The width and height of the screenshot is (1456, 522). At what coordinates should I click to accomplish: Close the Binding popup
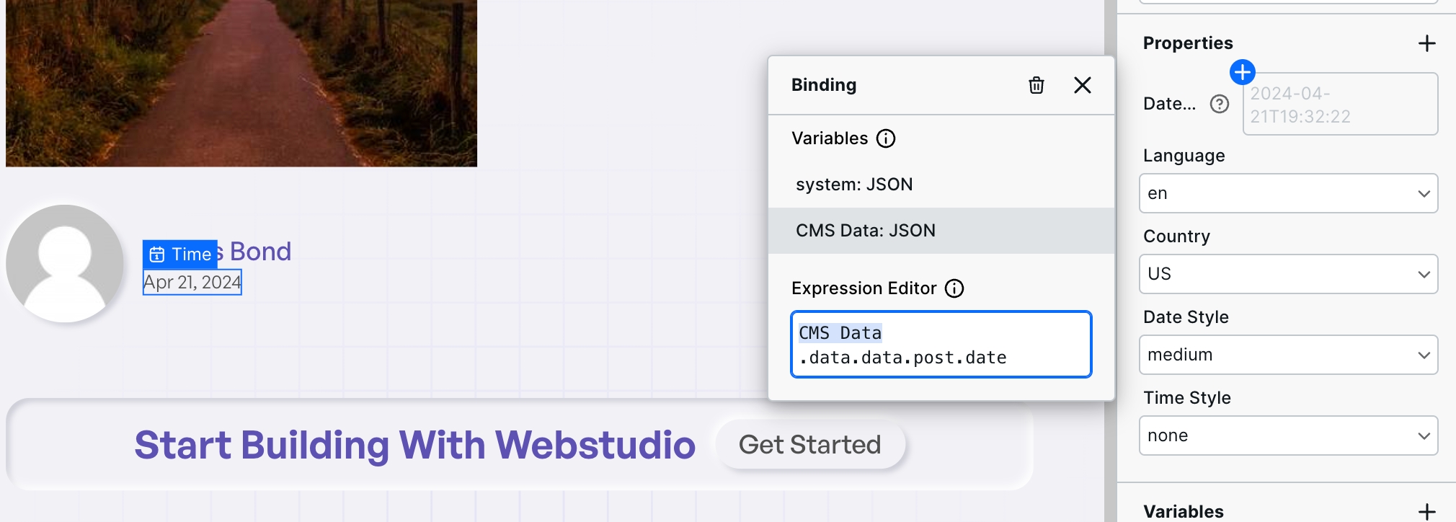tap(1082, 85)
